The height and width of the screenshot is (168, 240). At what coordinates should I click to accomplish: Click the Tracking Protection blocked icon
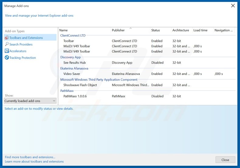pos(7,57)
